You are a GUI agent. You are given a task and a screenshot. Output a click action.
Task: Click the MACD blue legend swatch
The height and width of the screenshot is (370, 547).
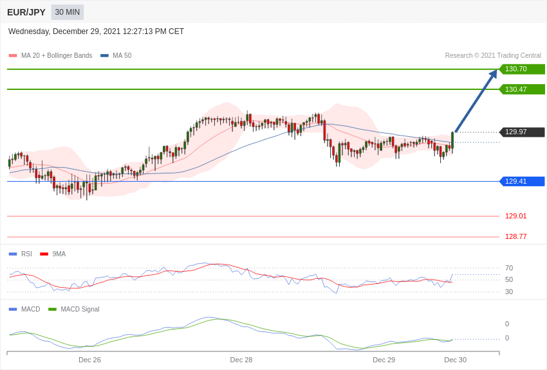tap(13, 309)
